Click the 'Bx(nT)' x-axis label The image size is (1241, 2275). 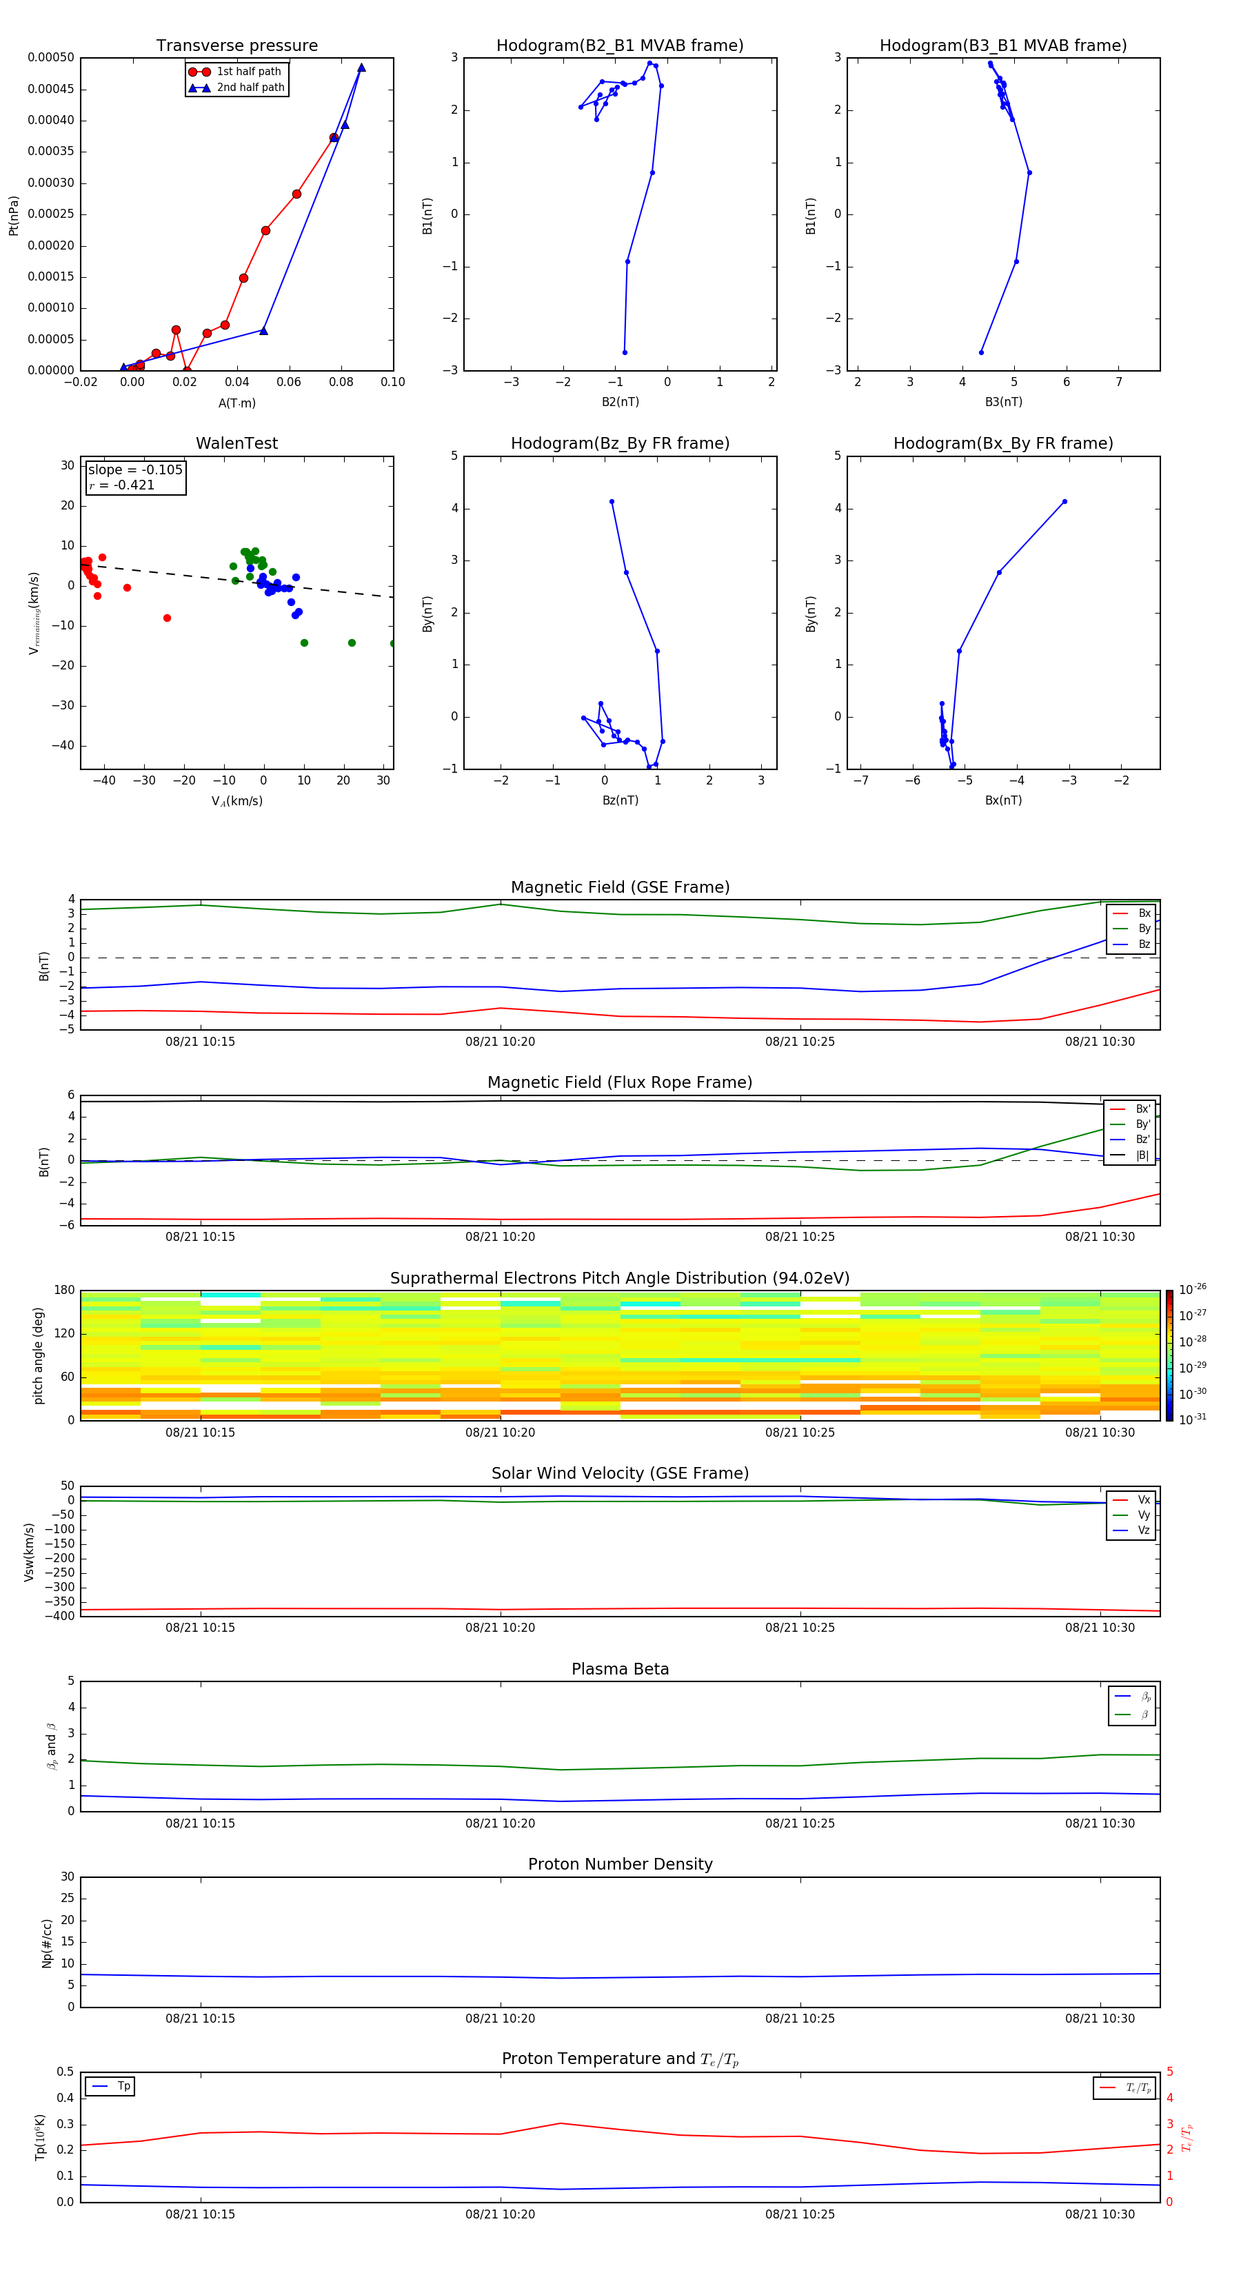point(1003,800)
